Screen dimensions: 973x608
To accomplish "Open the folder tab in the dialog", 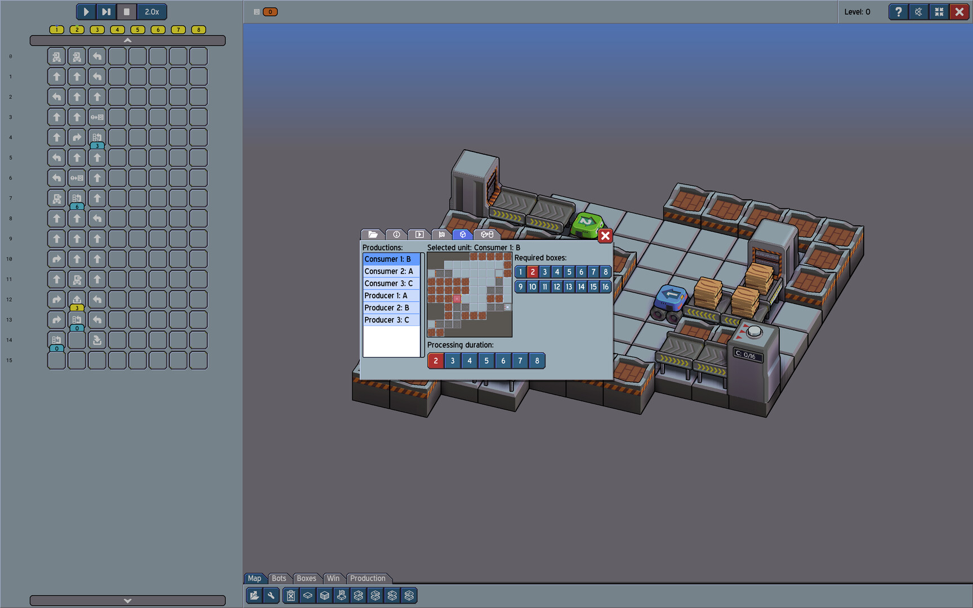I will (x=373, y=234).
